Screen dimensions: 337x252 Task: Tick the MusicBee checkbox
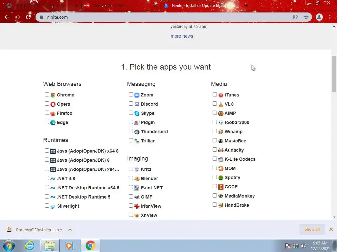(x=215, y=140)
